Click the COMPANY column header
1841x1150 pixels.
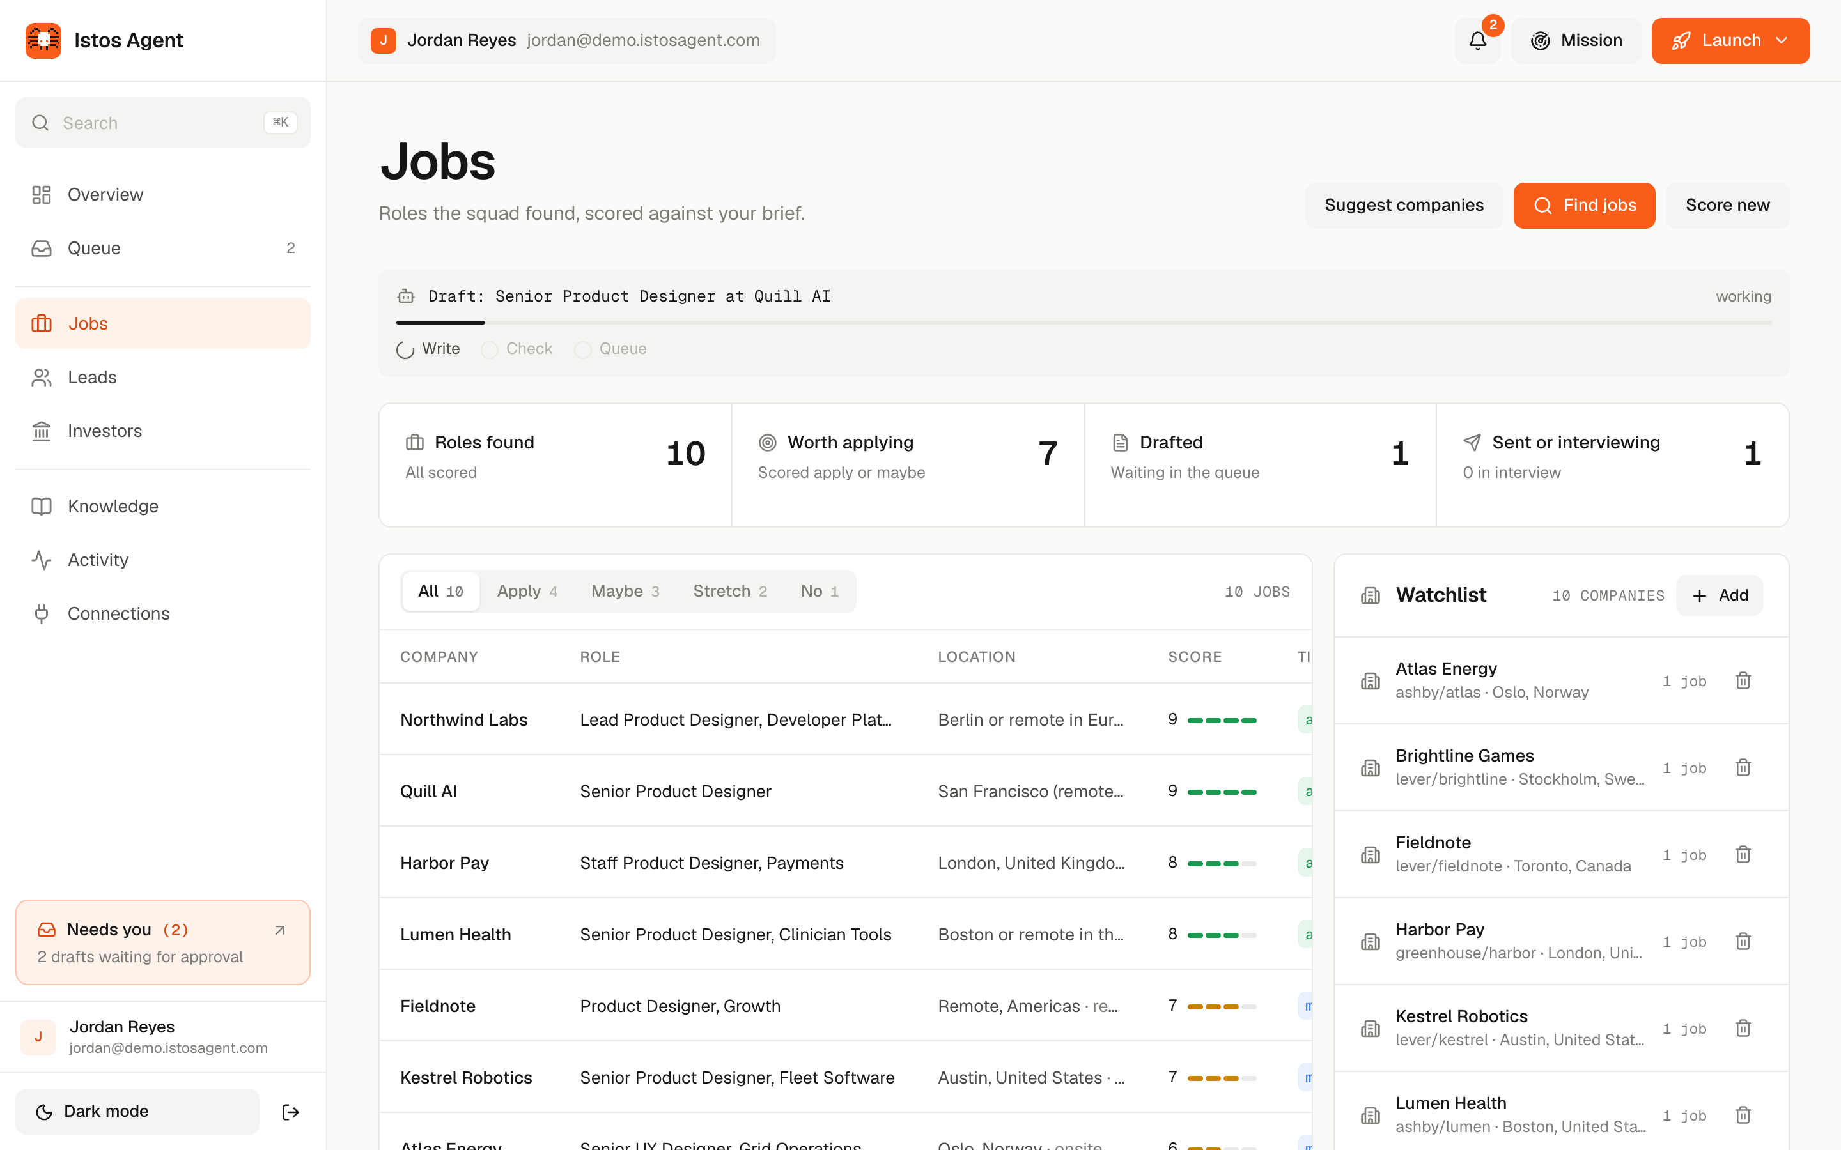click(x=439, y=656)
